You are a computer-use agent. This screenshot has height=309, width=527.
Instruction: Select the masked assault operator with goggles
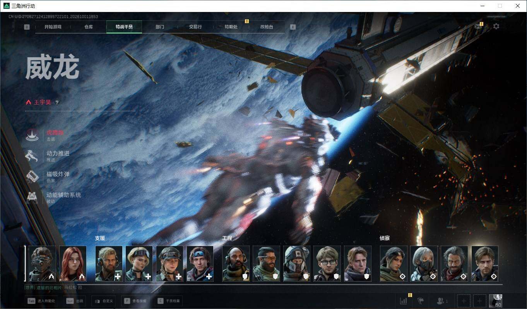tap(42, 263)
